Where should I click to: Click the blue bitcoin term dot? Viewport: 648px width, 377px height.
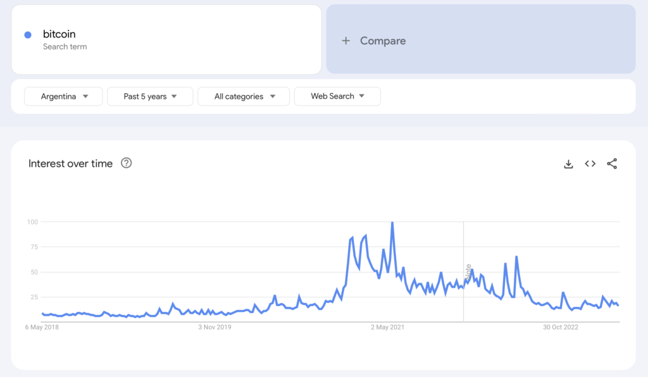click(x=28, y=35)
